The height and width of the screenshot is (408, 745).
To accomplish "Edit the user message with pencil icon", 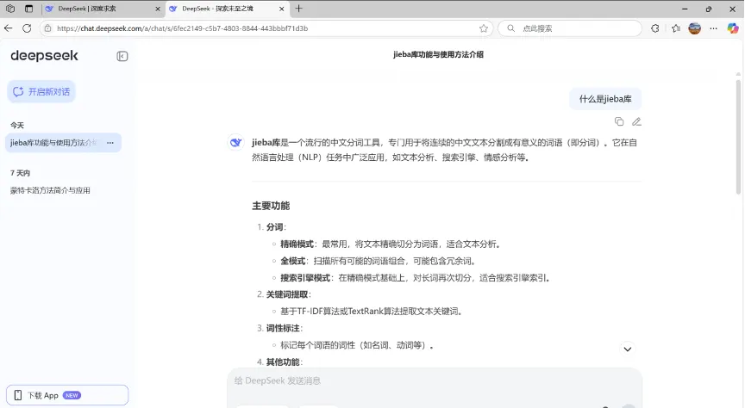I will click(x=636, y=121).
